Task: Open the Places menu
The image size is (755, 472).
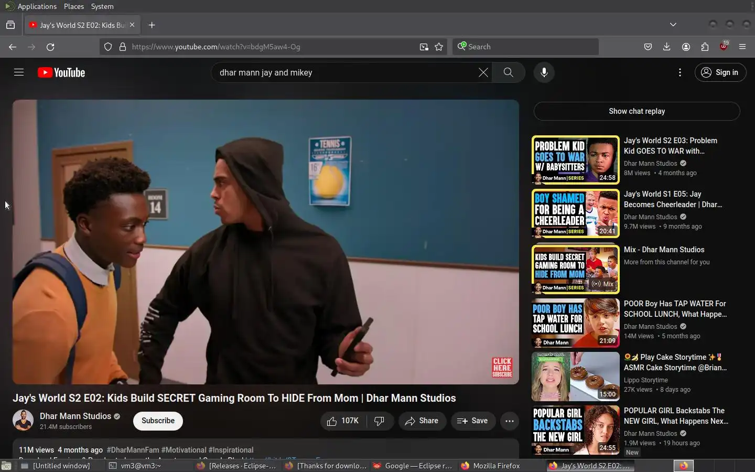Action: click(x=74, y=6)
